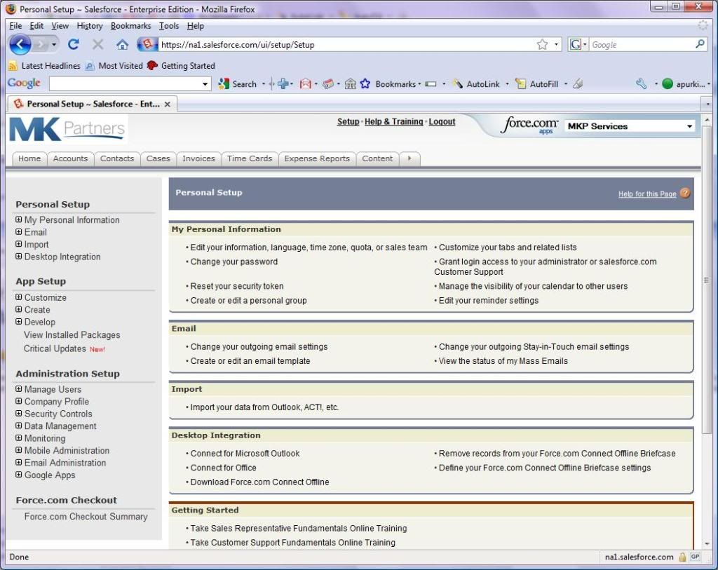Click the bank building icon on Google toolbar
718x570 pixels.
point(351,84)
